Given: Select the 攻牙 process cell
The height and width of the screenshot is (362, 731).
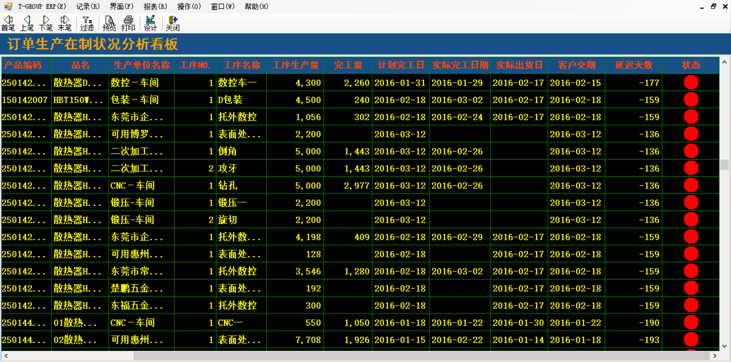Looking at the screenshot, I should 241,168.
